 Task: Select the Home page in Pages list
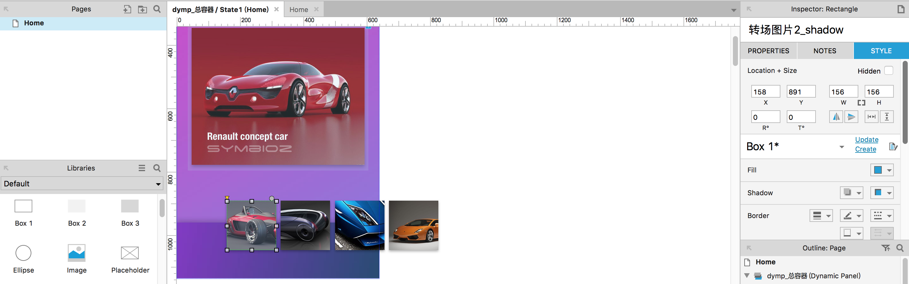click(83, 23)
